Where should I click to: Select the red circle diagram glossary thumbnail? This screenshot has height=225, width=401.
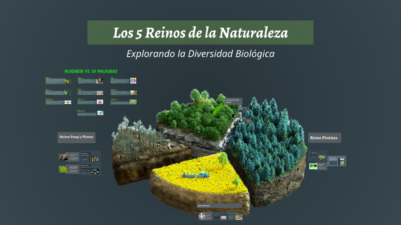tap(100, 102)
